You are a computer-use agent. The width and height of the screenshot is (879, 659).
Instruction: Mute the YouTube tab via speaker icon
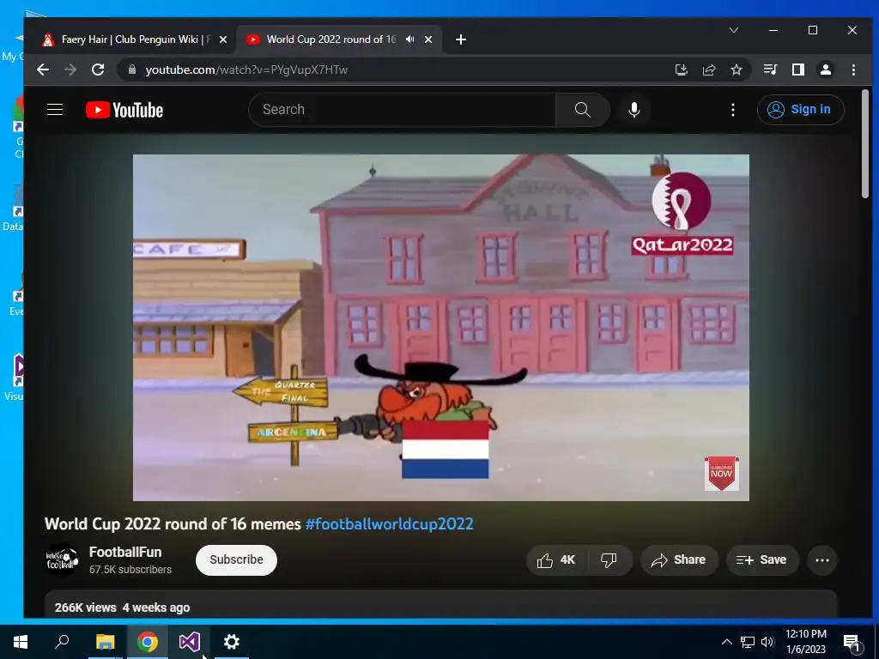click(409, 39)
